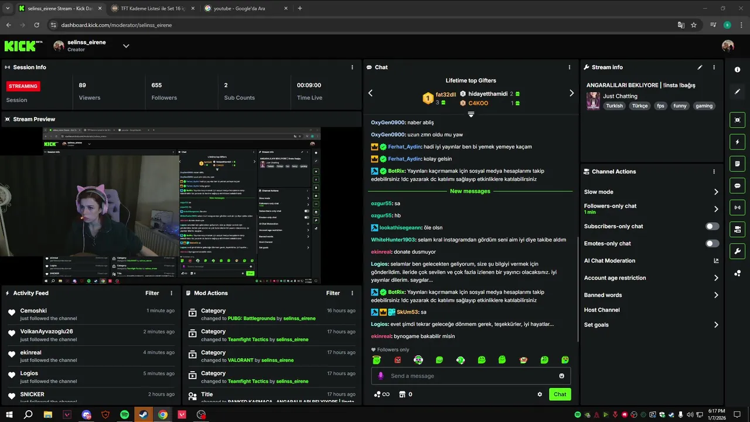Reload the browser page
750x422 pixels.
coord(36,25)
